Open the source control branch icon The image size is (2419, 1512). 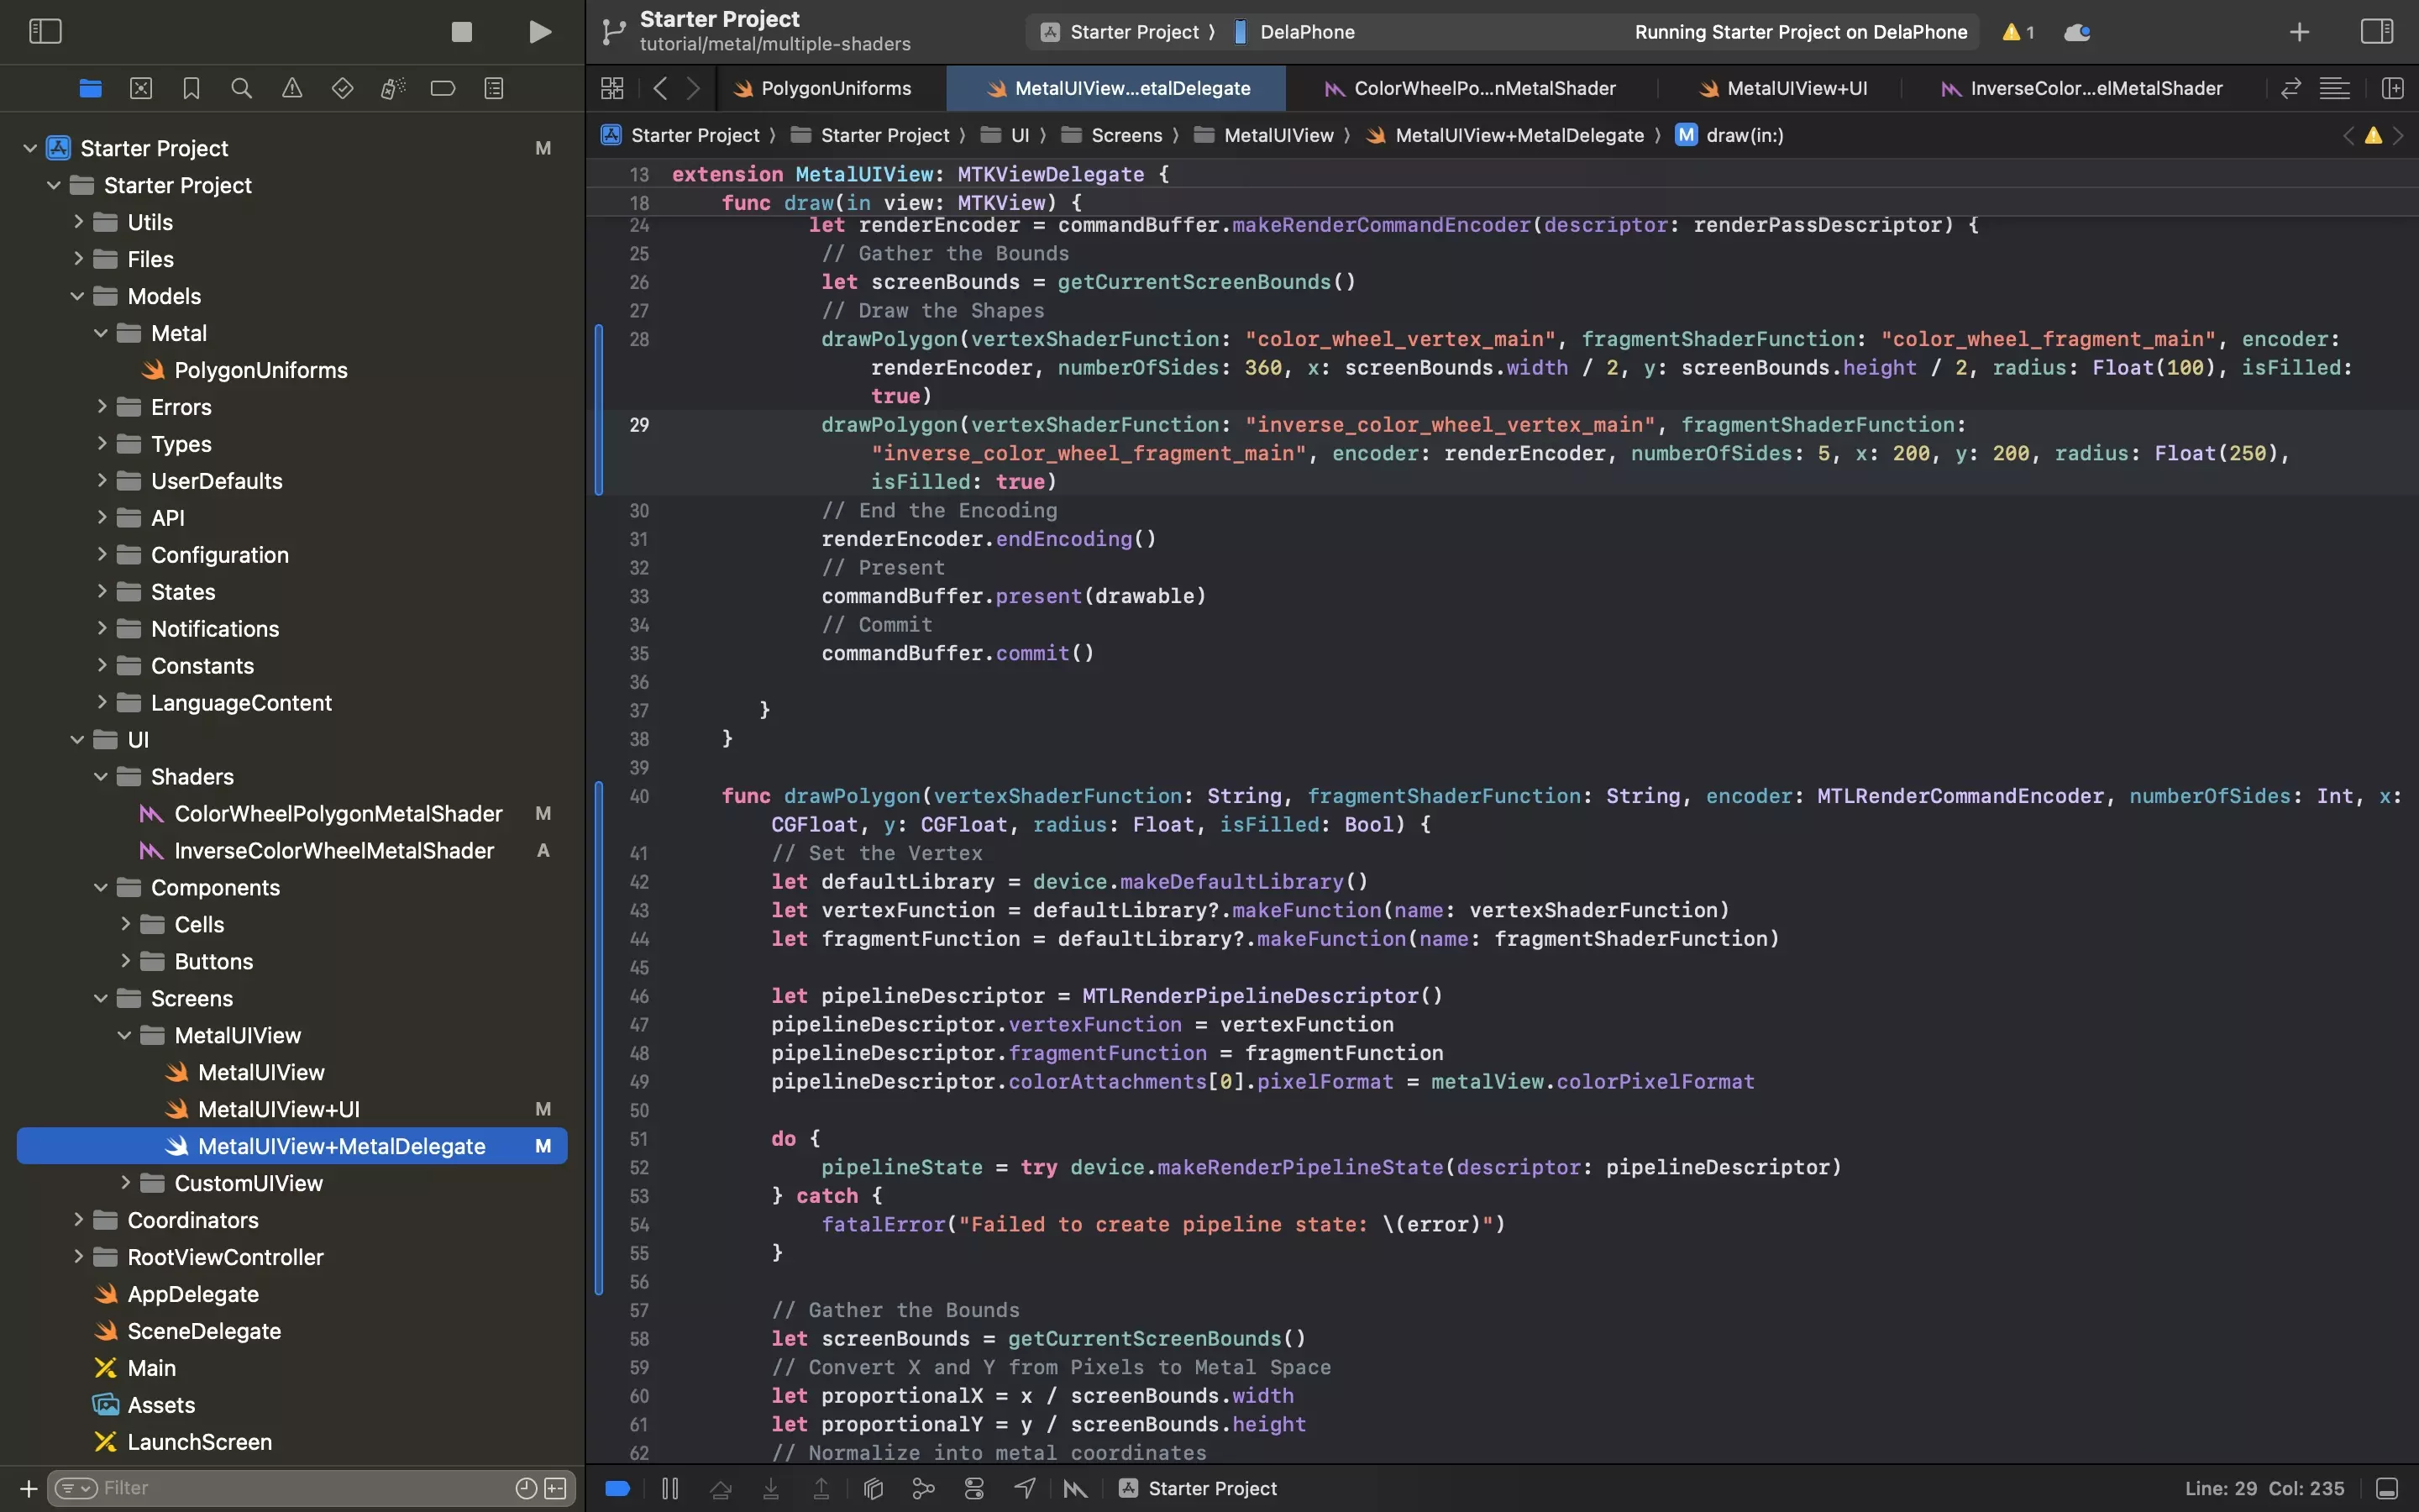tap(614, 32)
